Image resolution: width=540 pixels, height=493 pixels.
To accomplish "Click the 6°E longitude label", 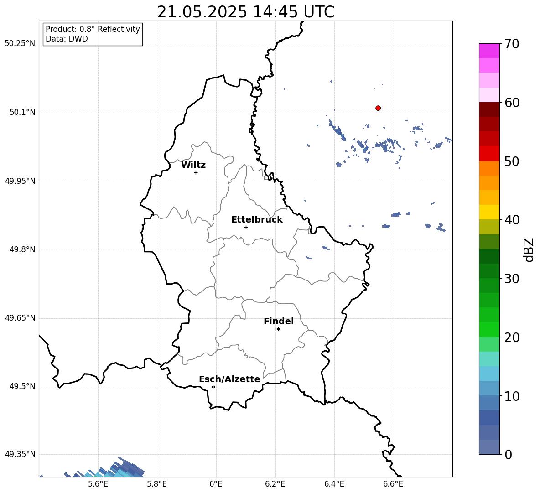I will (x=216, y=484).
